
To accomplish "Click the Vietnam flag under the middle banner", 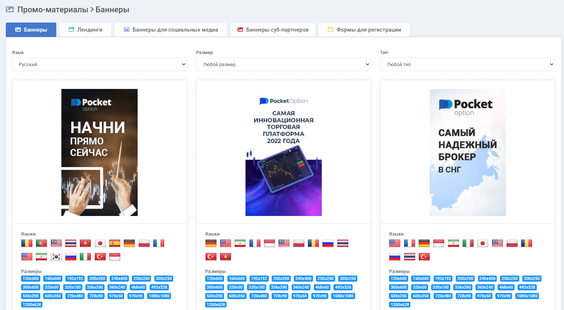I will [x=226, y=257].
